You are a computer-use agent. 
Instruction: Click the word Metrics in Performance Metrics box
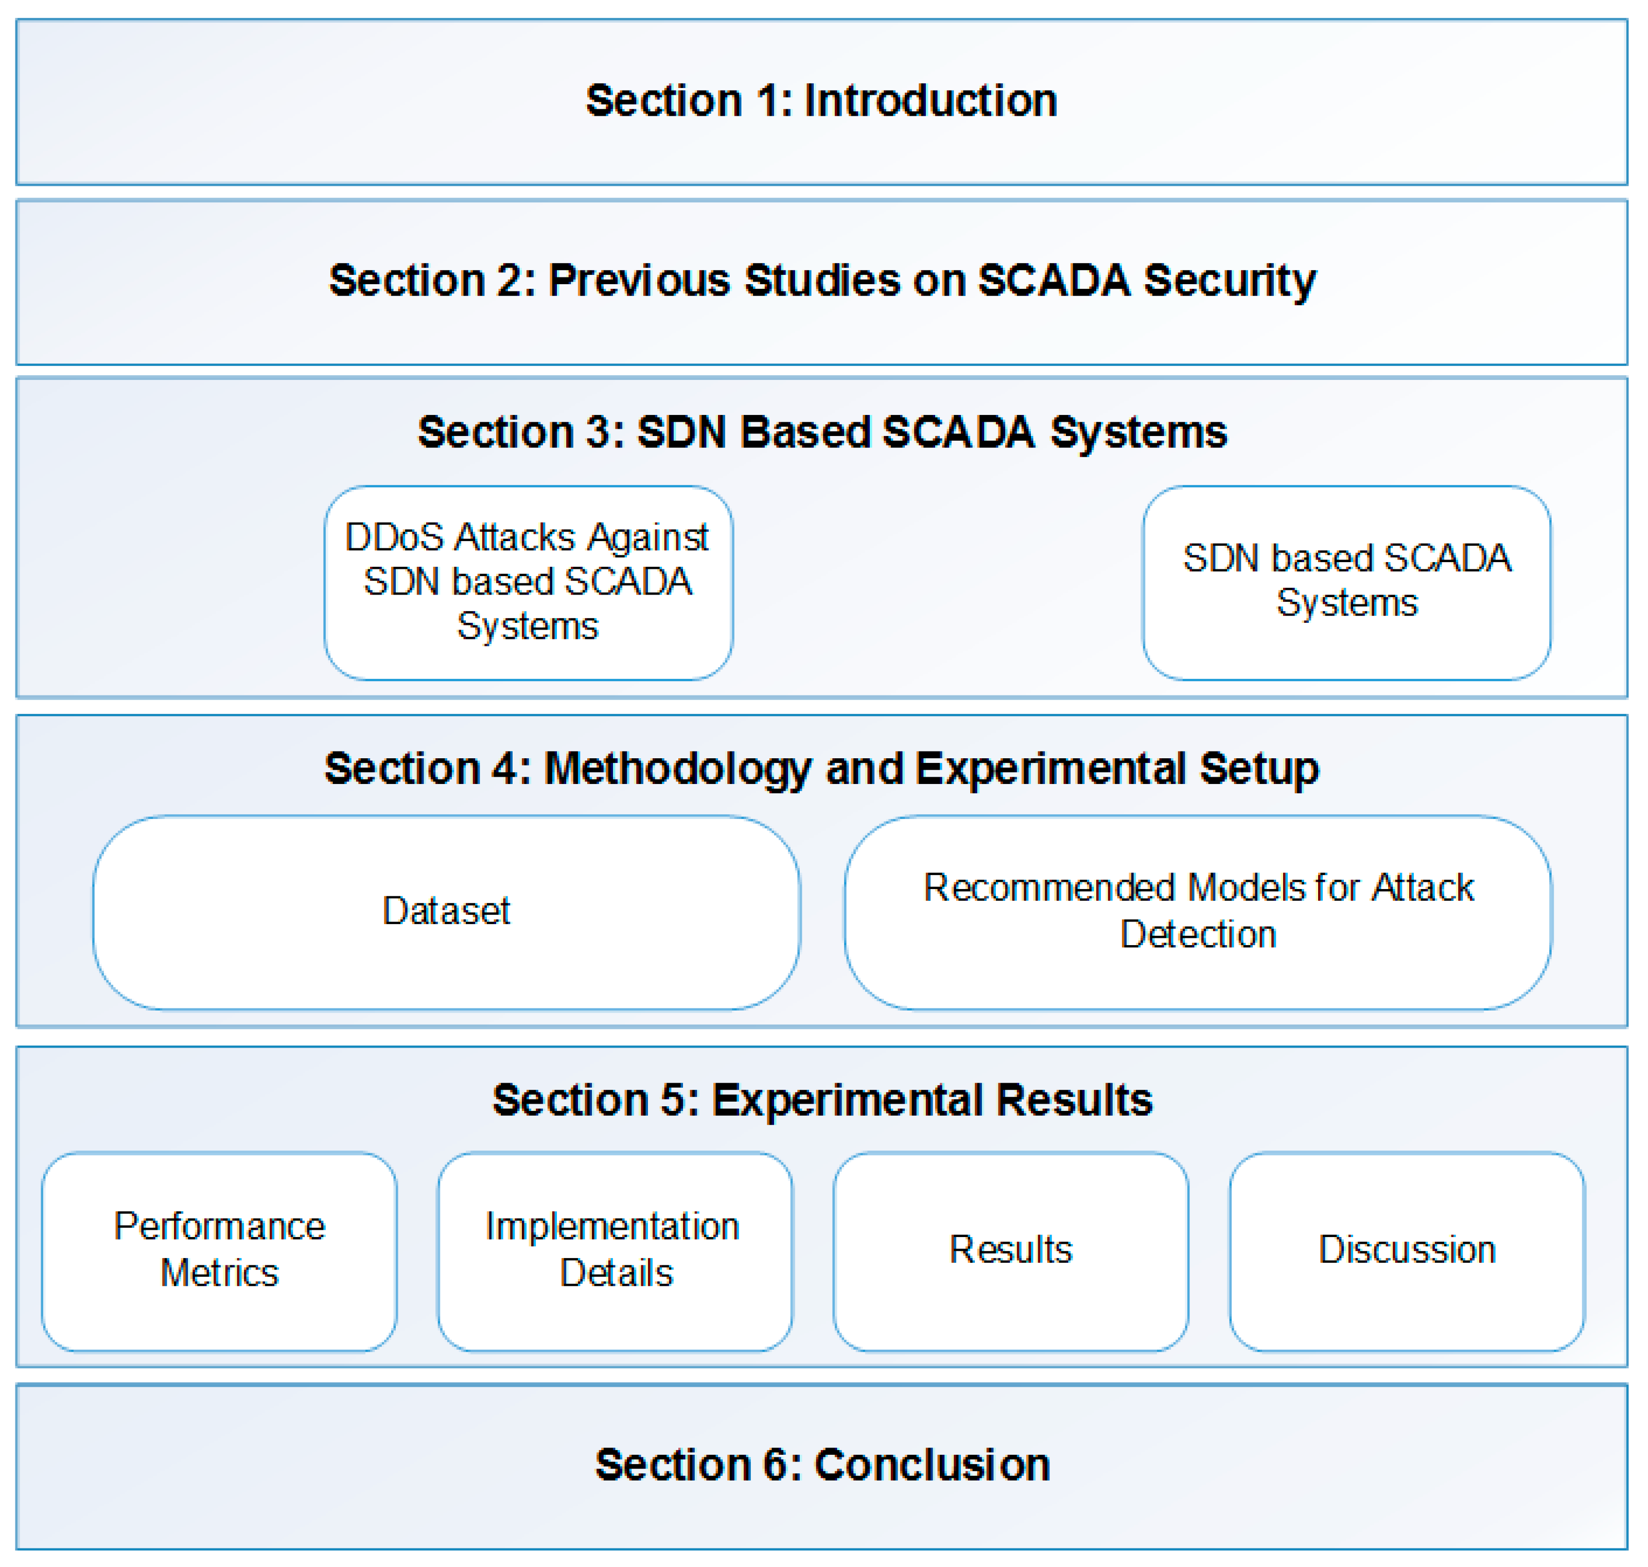click(x=219, y=1274)
